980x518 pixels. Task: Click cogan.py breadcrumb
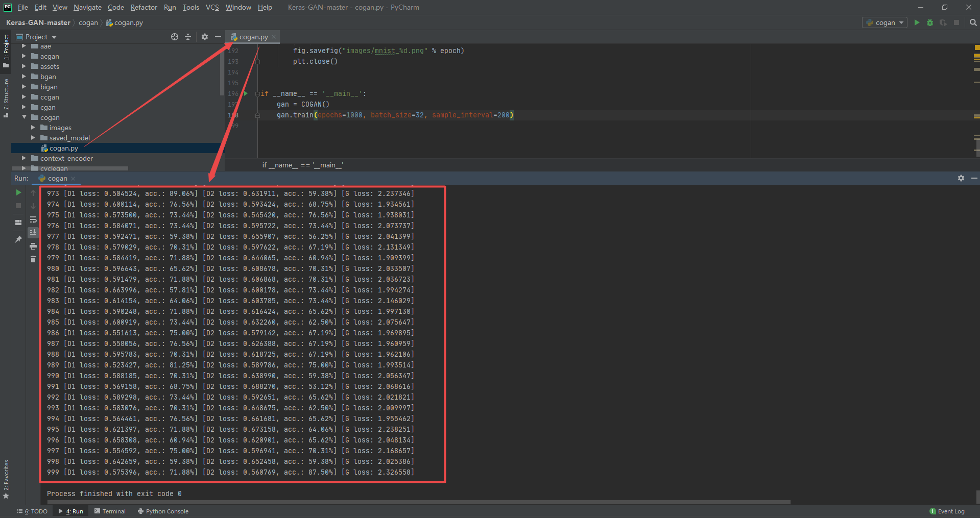(x=124, y=22)
